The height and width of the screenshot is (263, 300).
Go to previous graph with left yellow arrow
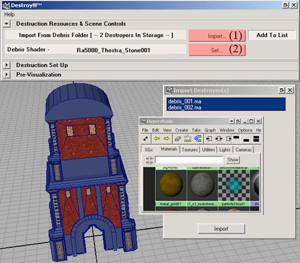157,138
